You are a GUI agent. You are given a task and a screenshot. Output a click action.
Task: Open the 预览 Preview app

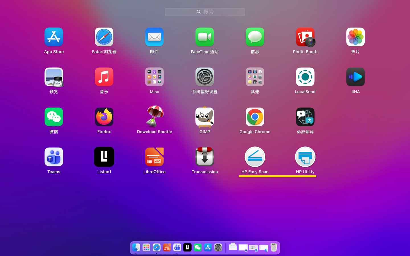pyautogui.click(x=54, y=77)
